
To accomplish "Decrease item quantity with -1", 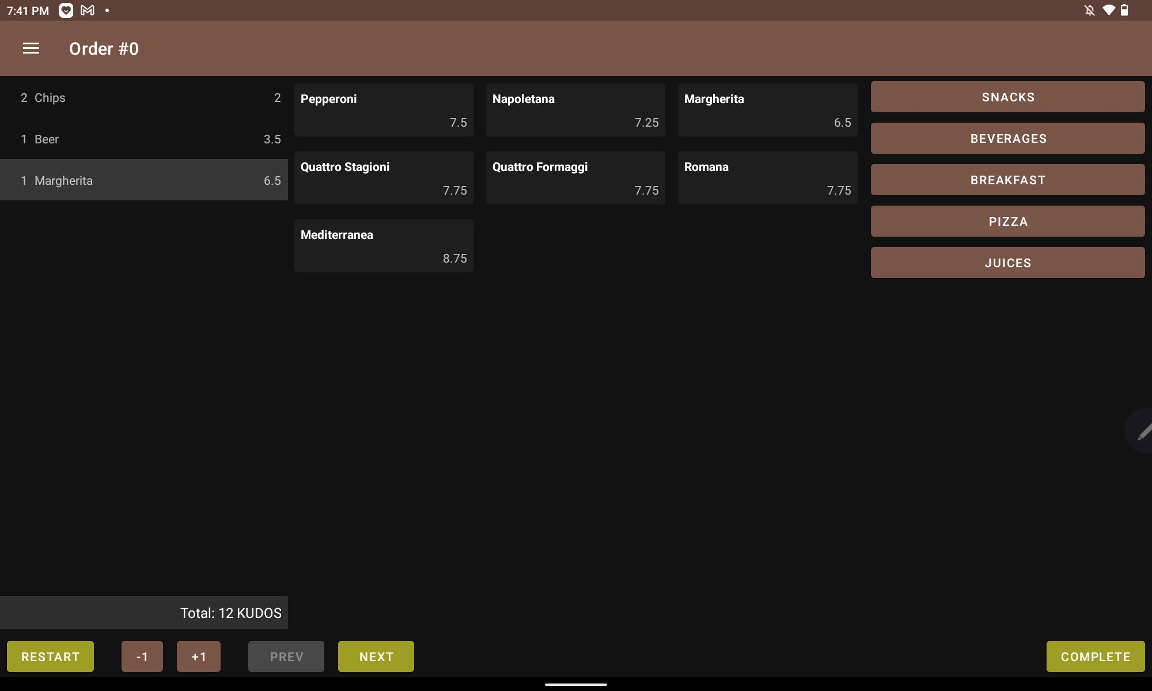I will (142, 656).
